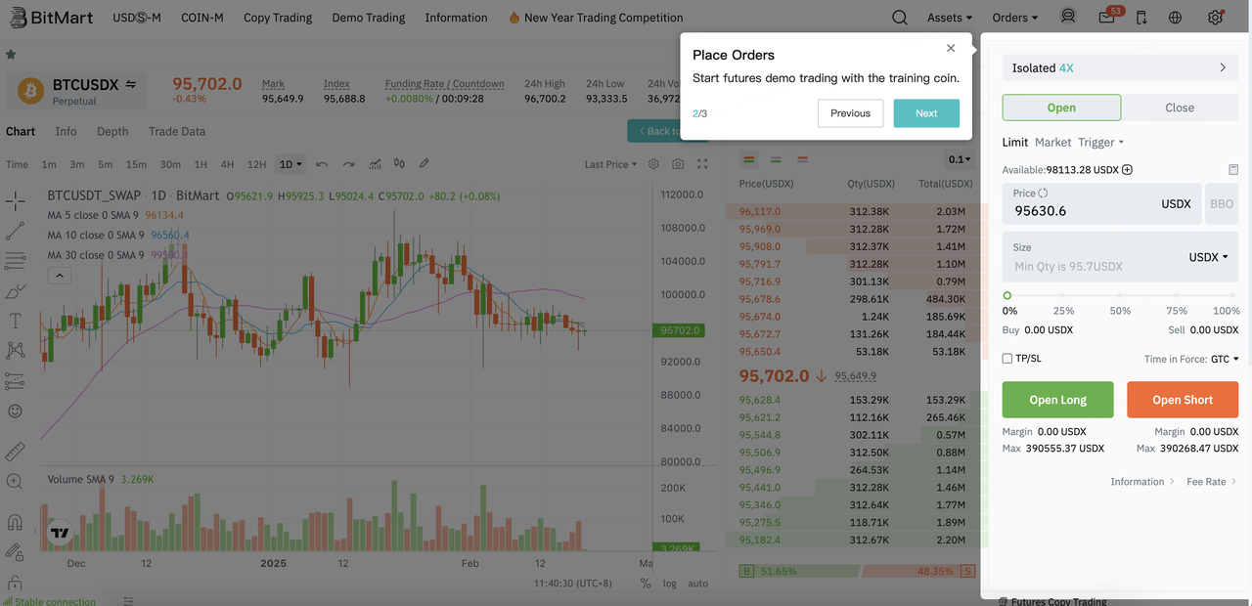Add funds with plus icon next to Available
Image resolution: width=1252 pixels, height=606 pixels.
tap(1127, 170)
